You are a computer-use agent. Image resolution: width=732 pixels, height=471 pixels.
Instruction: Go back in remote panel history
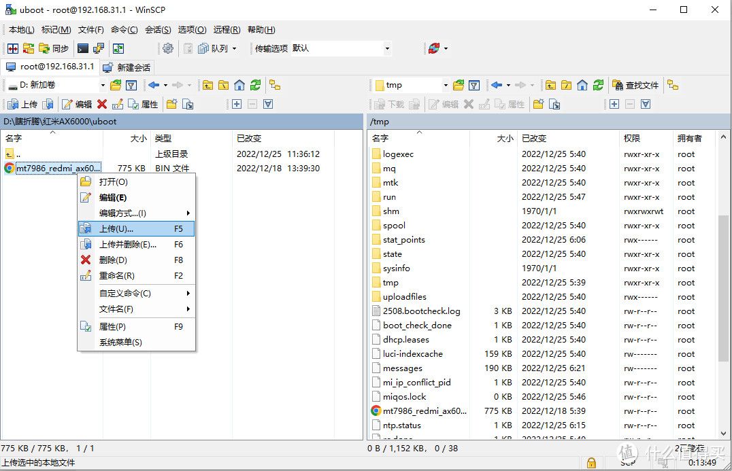[497, 86]
